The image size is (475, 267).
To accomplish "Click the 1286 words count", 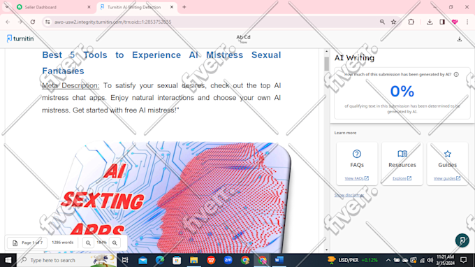I will [62, 243].
